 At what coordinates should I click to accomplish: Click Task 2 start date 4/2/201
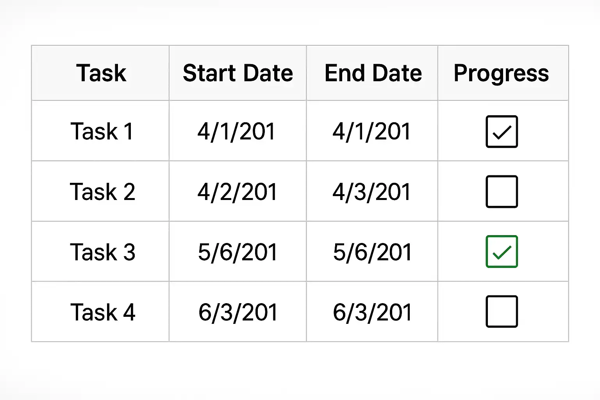tap(237, 192)
